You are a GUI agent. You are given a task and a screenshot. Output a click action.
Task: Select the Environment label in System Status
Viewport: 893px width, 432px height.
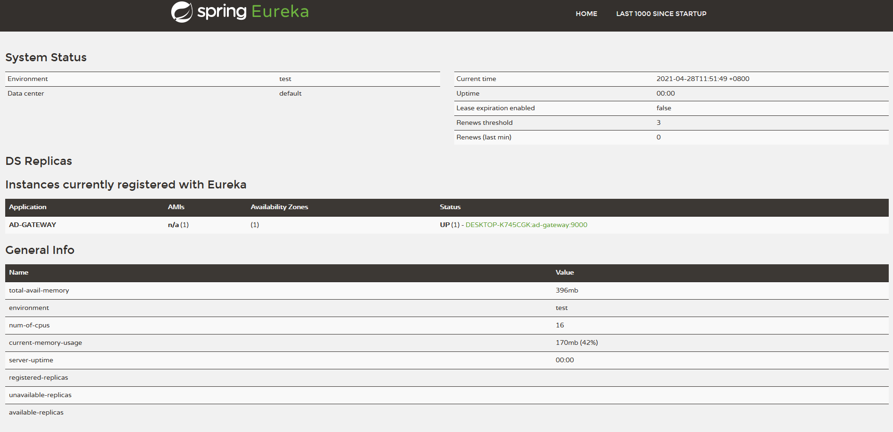tap(28, 79)
